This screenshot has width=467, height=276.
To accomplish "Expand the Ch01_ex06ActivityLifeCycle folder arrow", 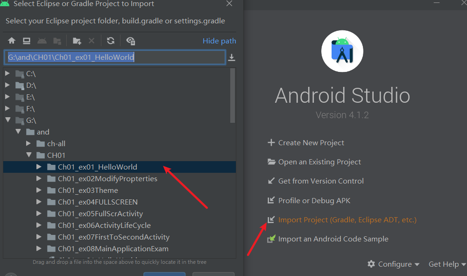I will coord(39,225).
